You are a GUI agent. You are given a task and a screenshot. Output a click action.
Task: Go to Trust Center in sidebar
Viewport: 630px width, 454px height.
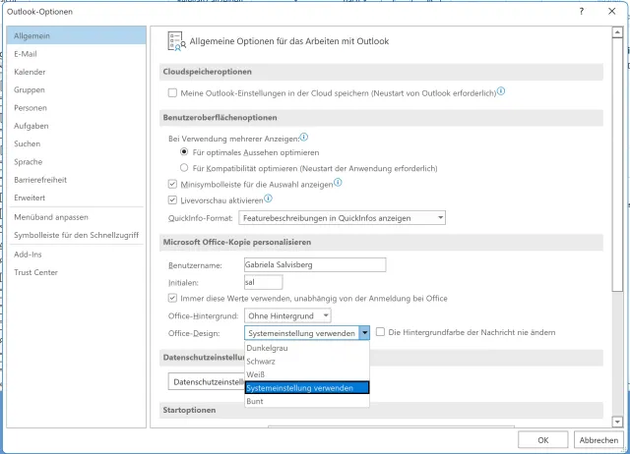[x=35, y=272]
